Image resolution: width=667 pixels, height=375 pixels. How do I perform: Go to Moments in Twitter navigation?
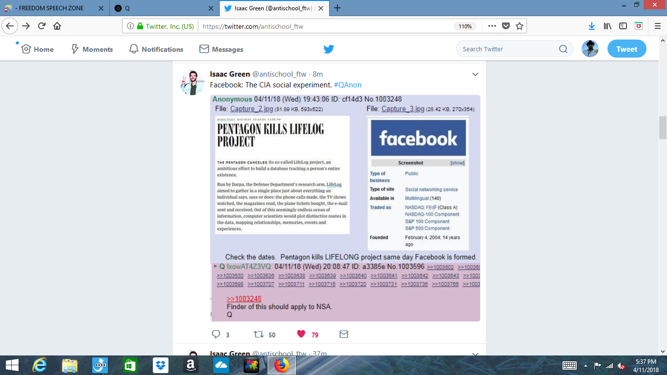tap(92, 49)
